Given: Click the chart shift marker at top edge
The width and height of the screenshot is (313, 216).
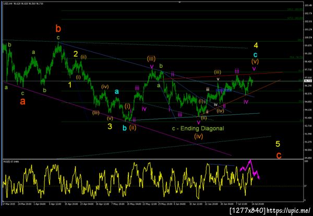Looking at the screenshot, I should pyautogui.click(x=179, y=2).
